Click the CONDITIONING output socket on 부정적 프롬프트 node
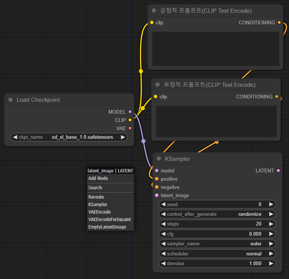 pyautogui.click(x=276, y=96)
